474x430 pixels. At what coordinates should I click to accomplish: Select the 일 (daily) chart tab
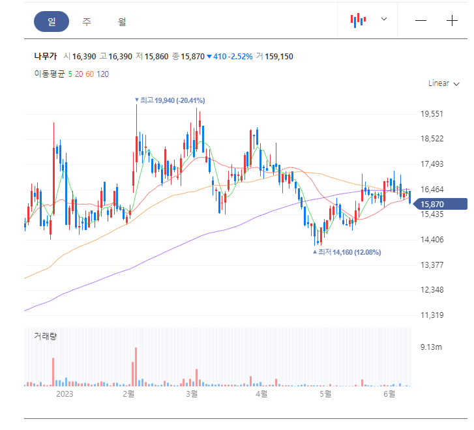pos(52,21)
